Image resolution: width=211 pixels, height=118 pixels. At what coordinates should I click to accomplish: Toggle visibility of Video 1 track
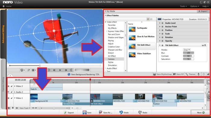pos(9,98)
